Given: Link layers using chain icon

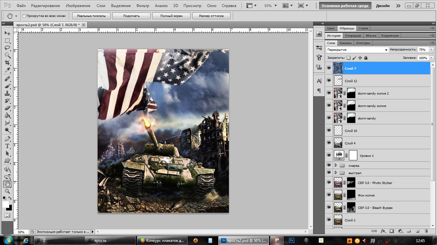Looking at the screenshot, I should click(374, 231).
